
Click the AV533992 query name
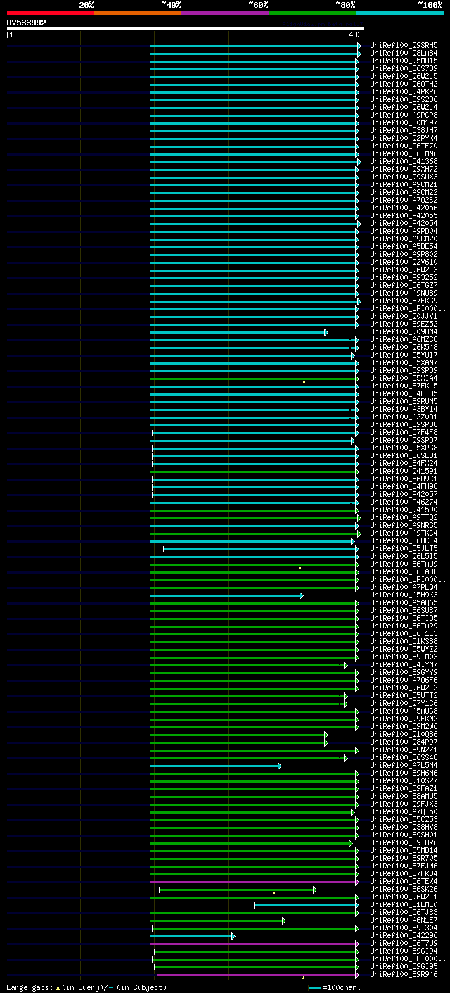tap(27, 23)
